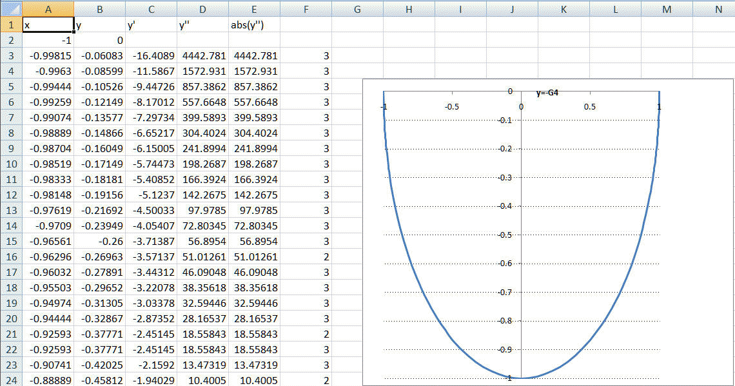Click cell C15 with value -3.71387
This screenshot has height=386, width=735.
click(x=151, y=241)
